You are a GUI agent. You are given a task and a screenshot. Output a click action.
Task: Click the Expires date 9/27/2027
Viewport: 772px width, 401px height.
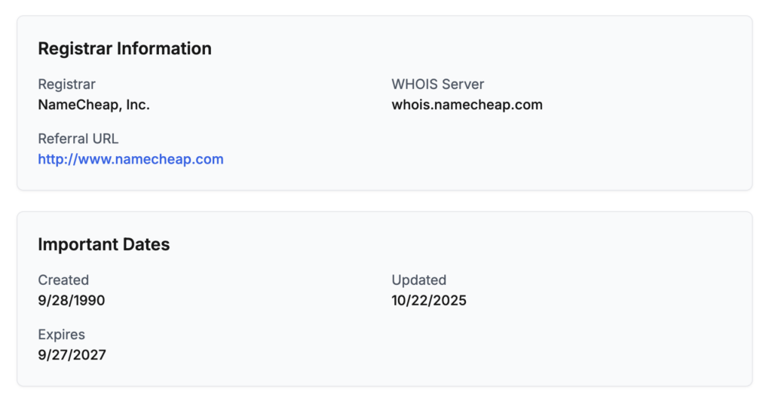click(x=72, y=355)
